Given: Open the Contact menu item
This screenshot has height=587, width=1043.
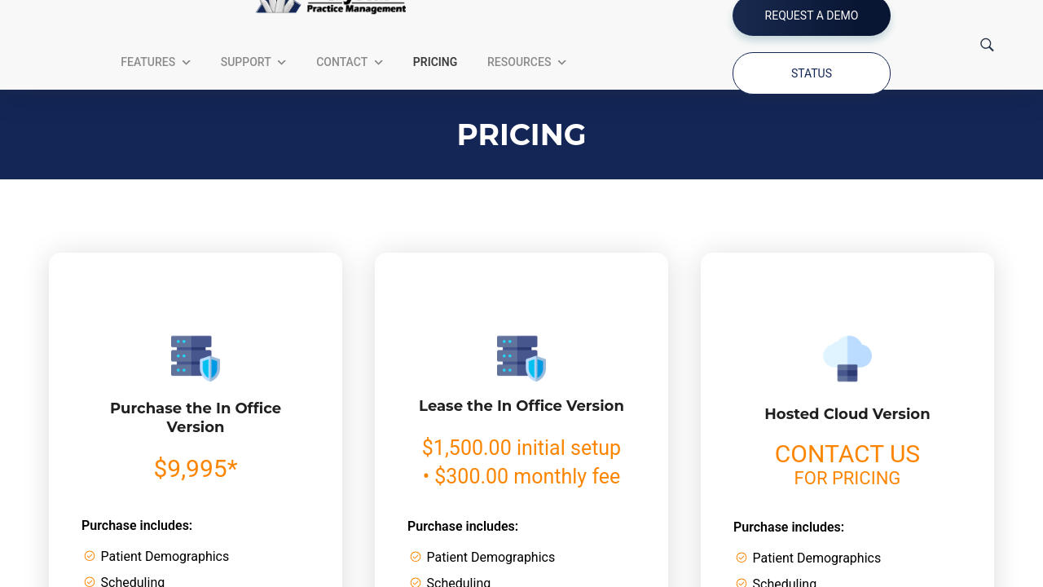Looking at the screenshot, I should pos(341,62).
